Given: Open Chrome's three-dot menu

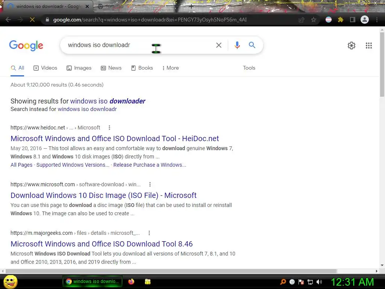Looking at the screenshot, I should [377, 20].
